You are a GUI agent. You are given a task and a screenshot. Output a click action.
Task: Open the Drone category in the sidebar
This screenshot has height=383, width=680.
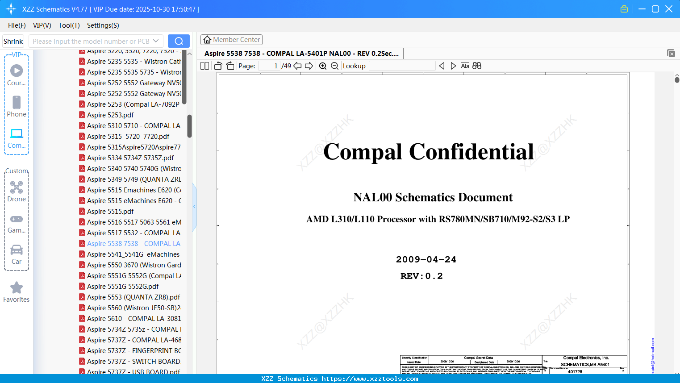click(x=17, y=191)
